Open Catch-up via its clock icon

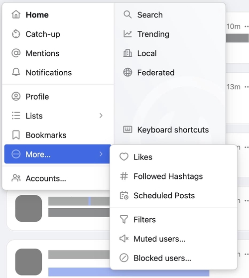tap(16, 34)
